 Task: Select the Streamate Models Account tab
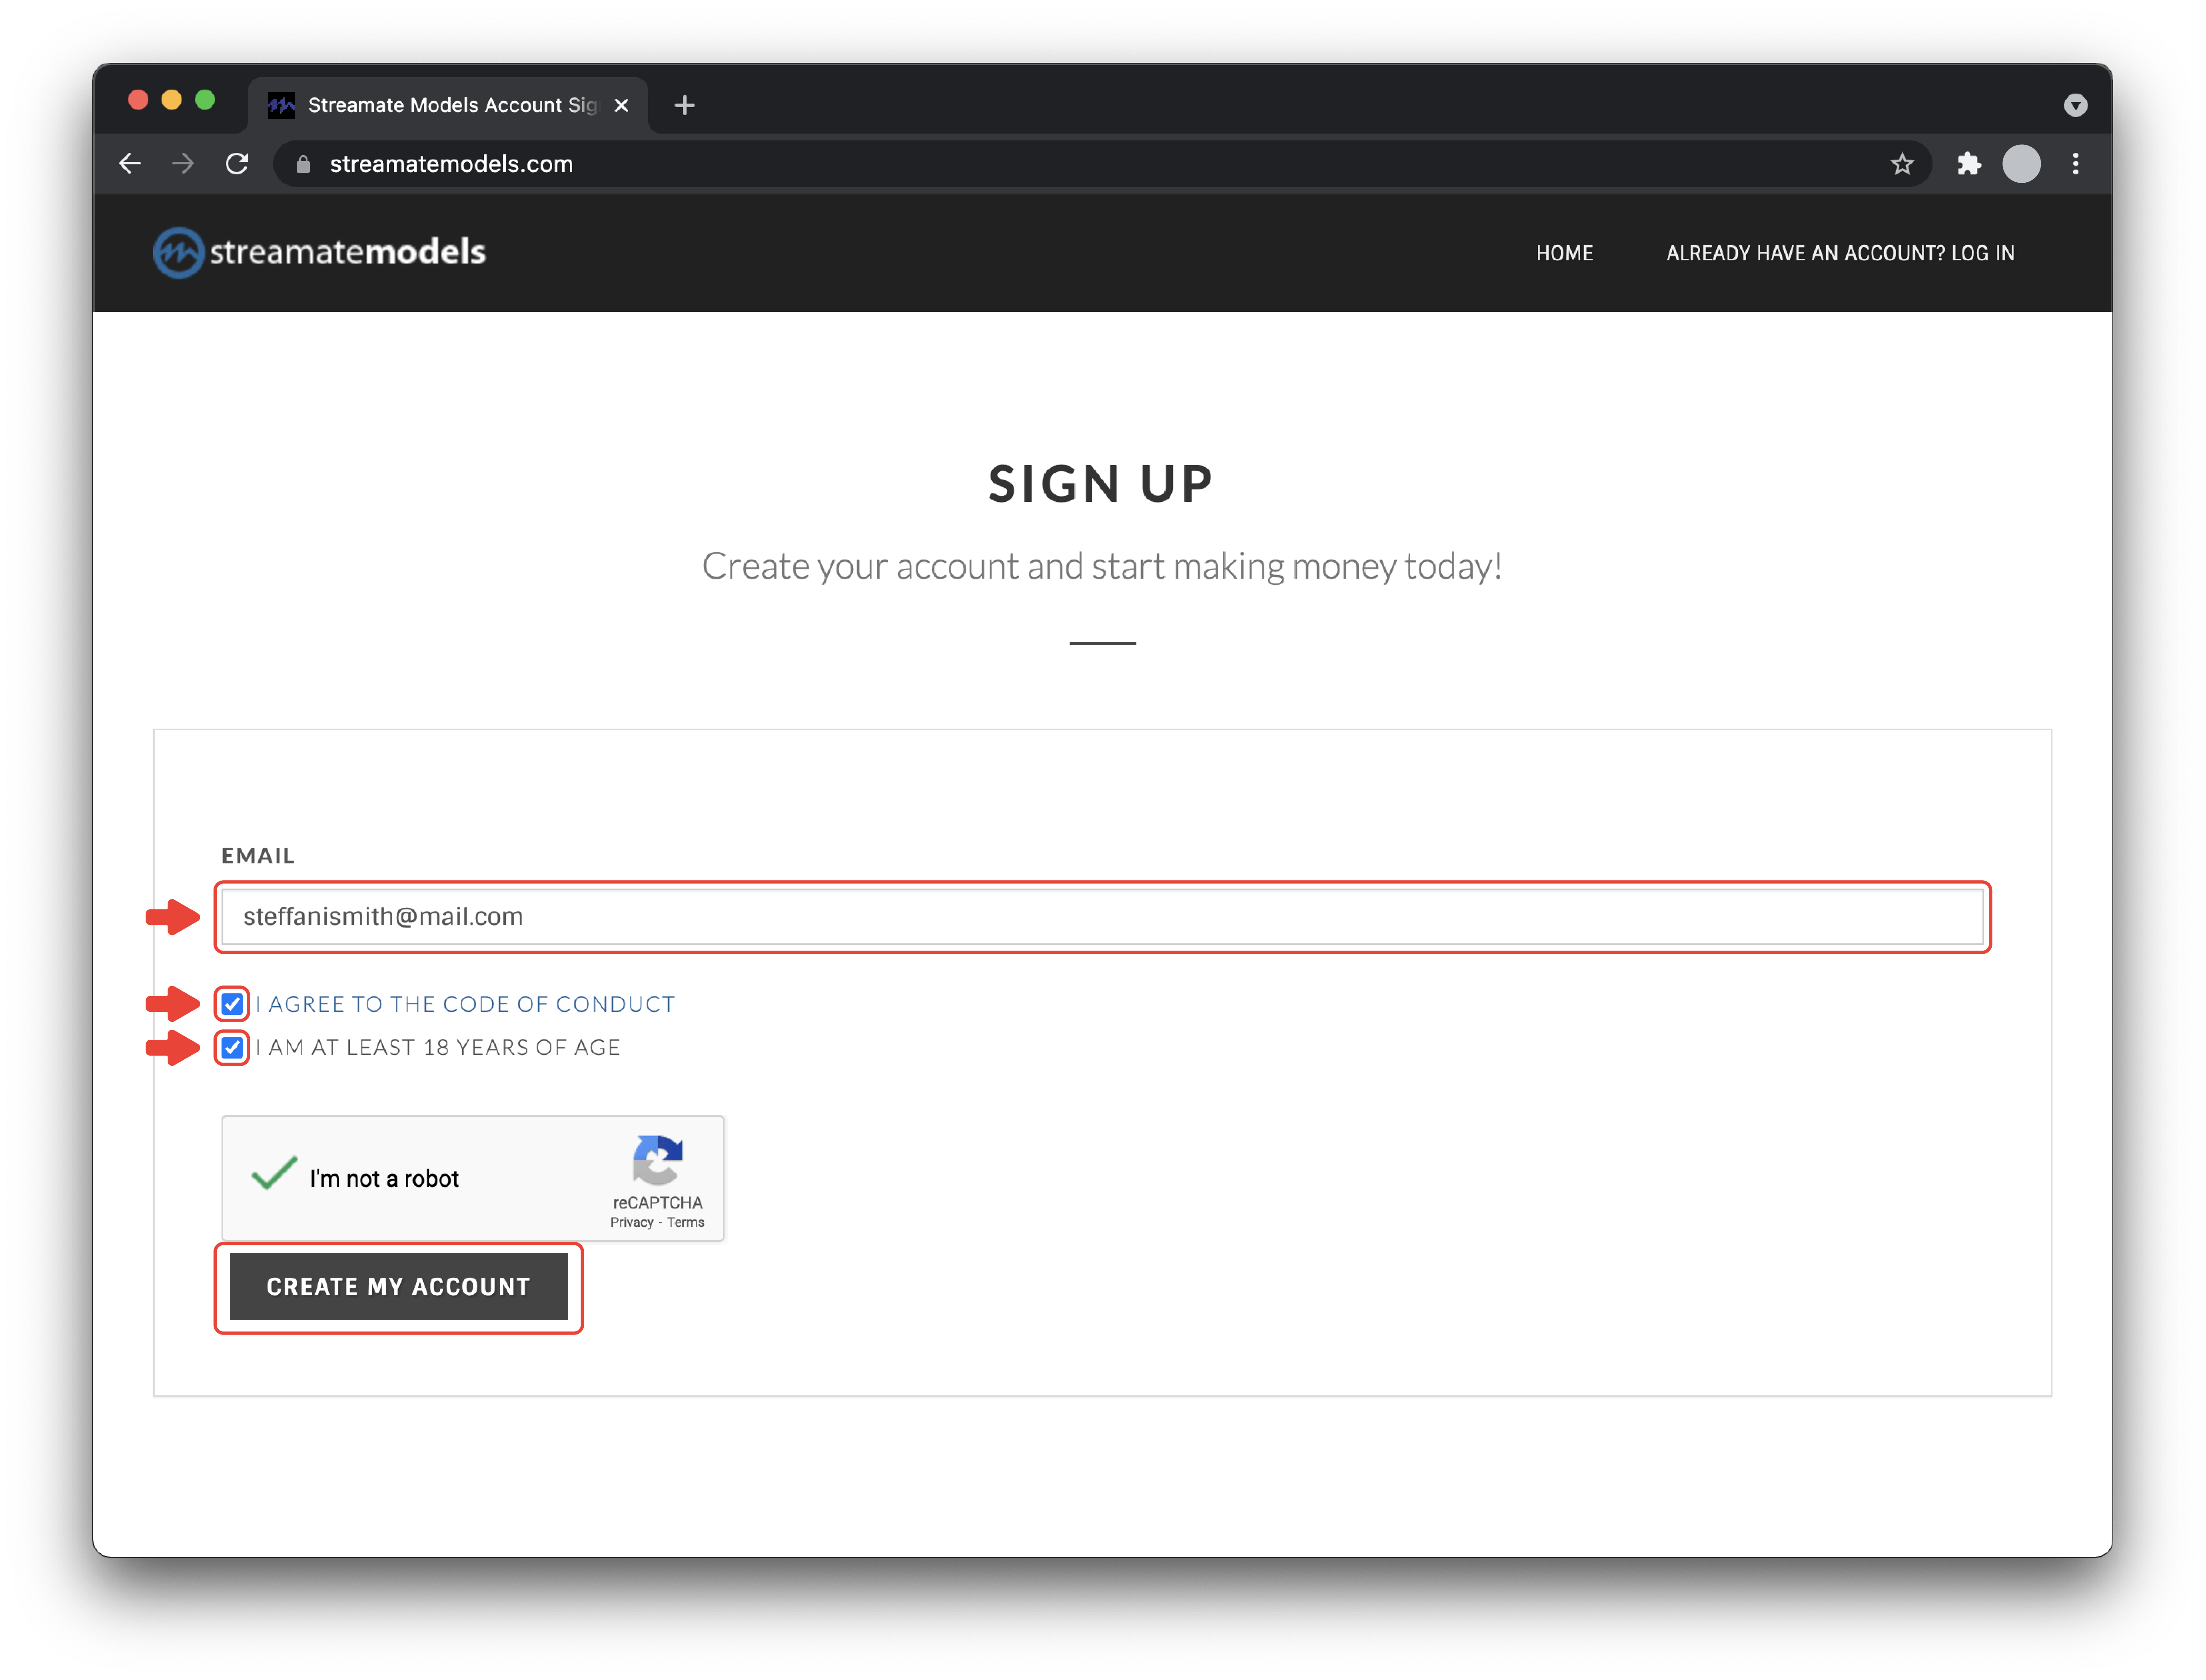[x=450, y=106]
